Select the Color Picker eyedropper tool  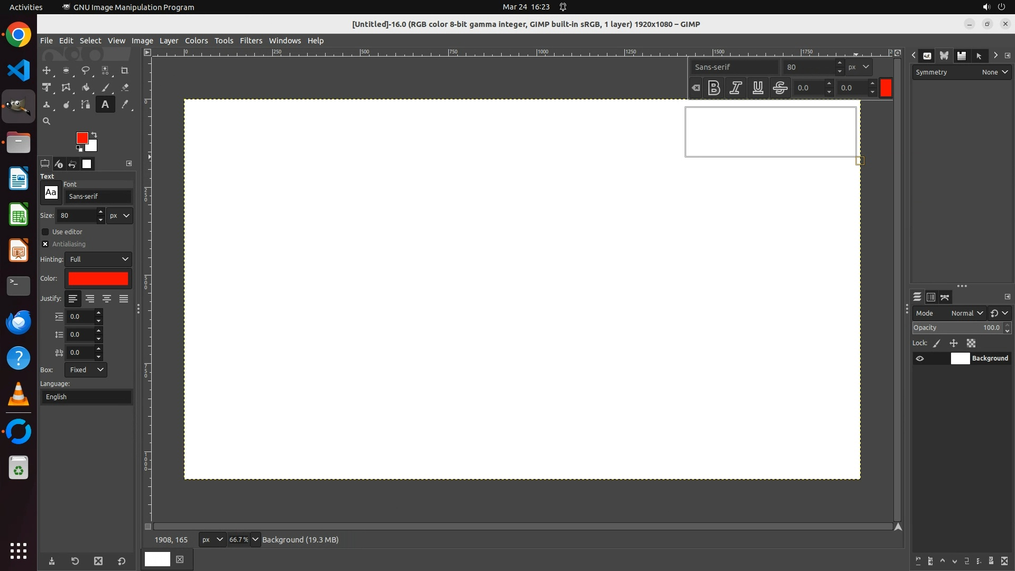coord(125,105)
